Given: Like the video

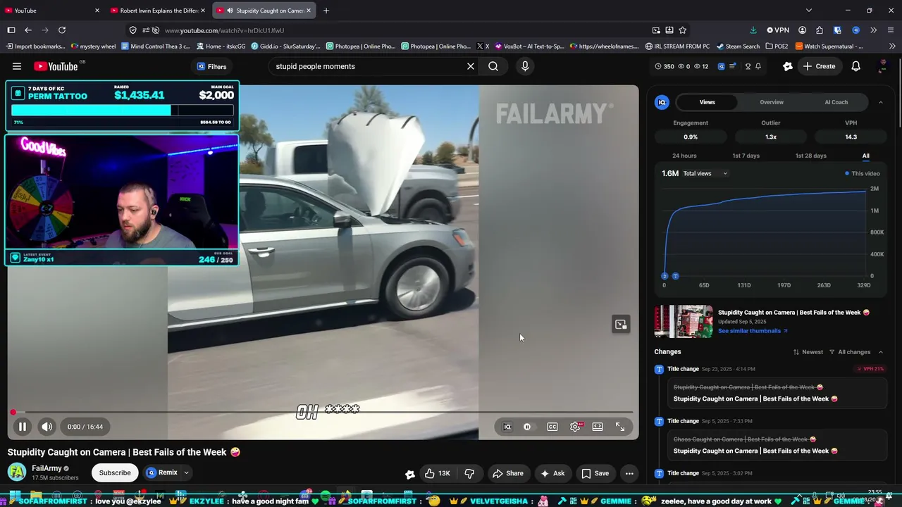Looking at the screenshot, I should pos(437,473).
